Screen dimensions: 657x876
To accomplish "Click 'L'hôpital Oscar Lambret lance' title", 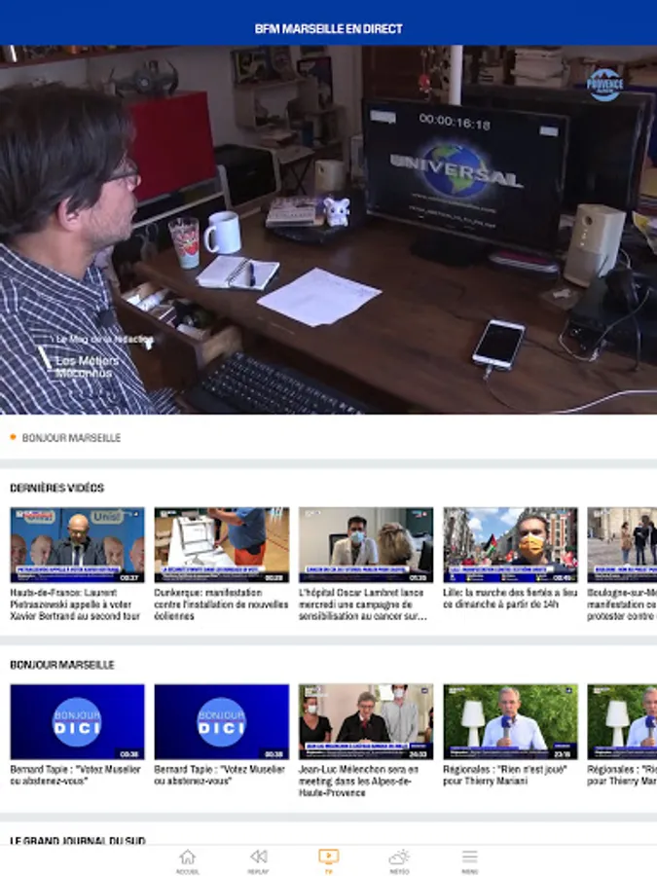I will coord(363,604).
